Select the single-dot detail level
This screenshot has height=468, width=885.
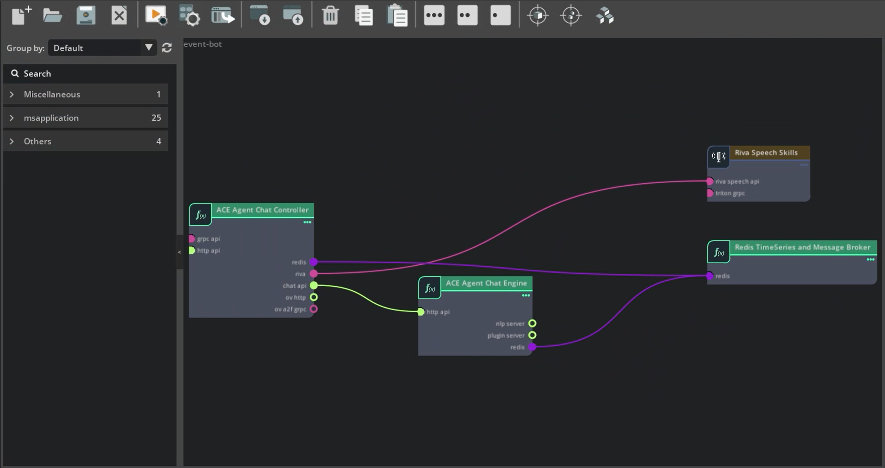click(x=500, y=15)
